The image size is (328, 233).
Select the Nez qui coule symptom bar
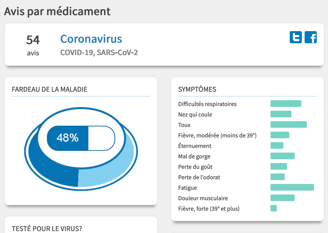281,114
